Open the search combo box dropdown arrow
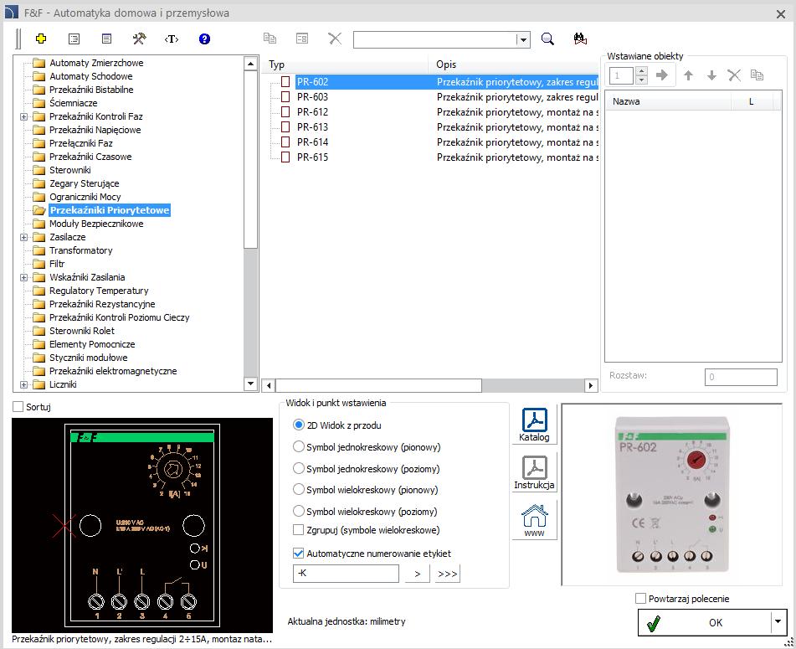The image size is (796, 649). coord(523,39)
